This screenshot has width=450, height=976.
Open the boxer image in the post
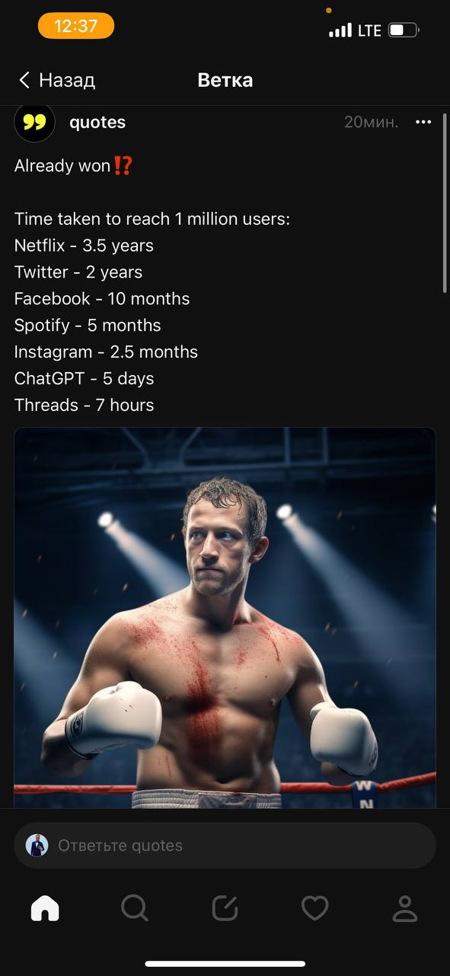(x=225, y=618)
